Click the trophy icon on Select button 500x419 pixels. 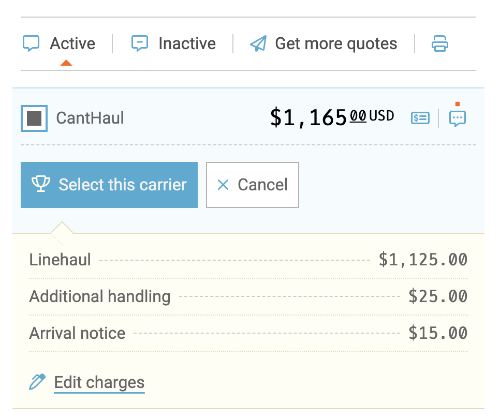(41, 184)
